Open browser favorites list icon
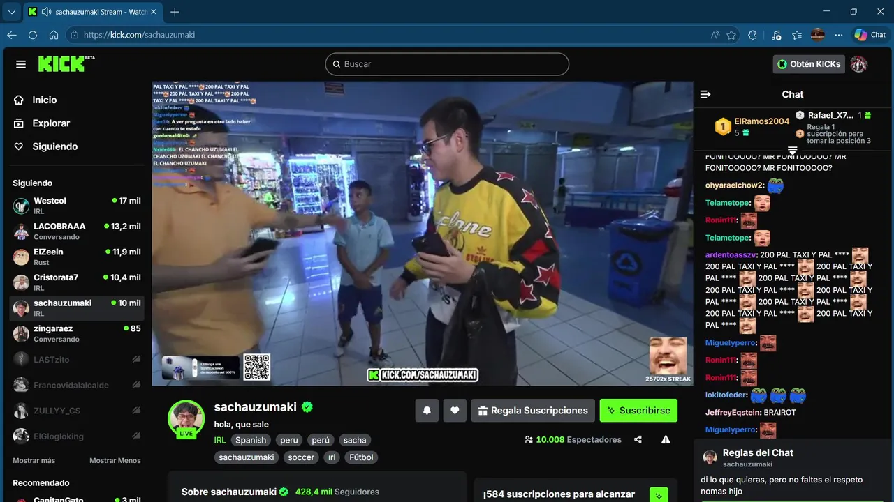894x502 pixels. pos(797,35)
